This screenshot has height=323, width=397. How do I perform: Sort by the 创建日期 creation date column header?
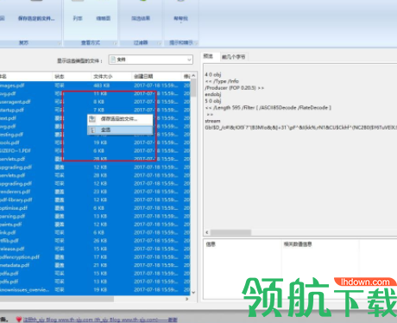tap(143, 76)
